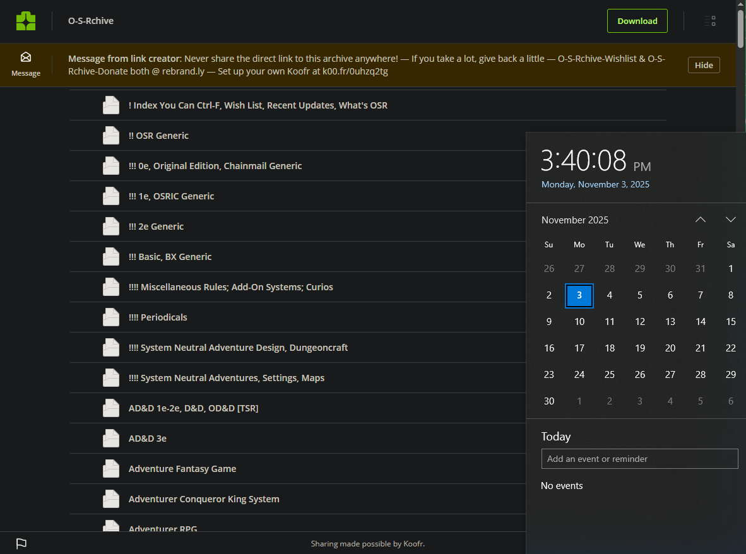Open the 'AD&D 3e' folder

148,438
